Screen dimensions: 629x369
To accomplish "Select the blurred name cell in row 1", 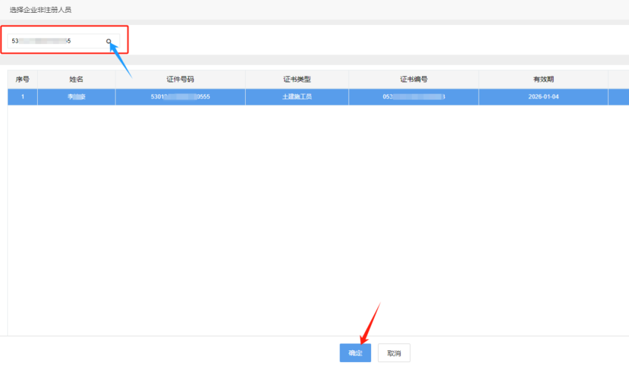I will 76,97.
